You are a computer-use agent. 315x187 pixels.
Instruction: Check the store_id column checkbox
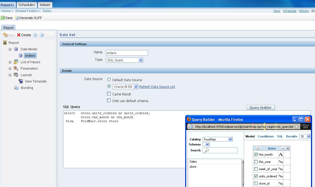click(256, 183)
